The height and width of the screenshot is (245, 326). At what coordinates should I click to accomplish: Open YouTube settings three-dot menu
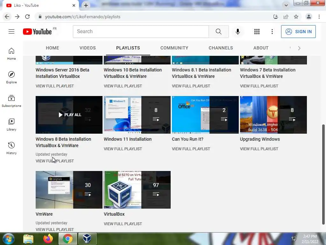(x=272, y=32)
